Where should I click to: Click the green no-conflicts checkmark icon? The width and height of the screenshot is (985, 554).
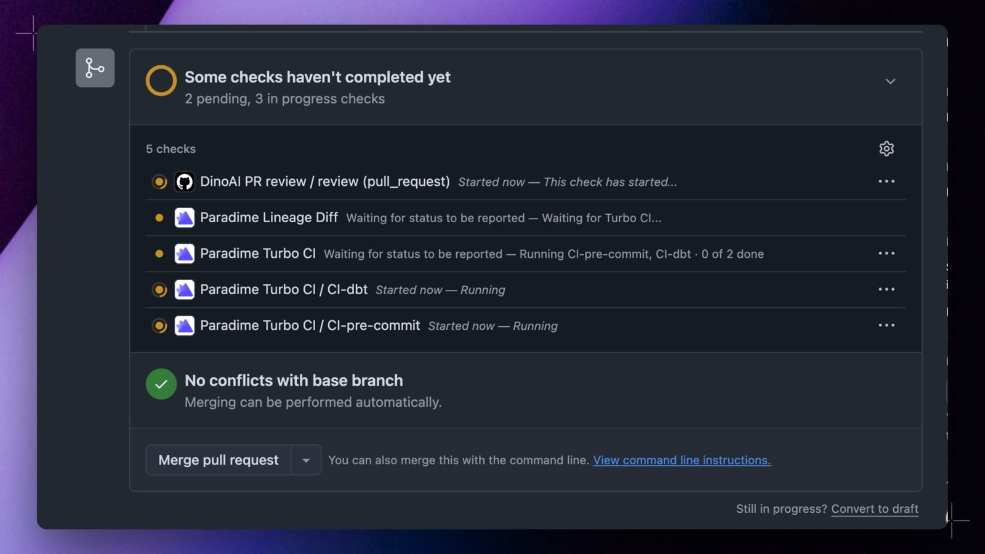click(161, 384)
